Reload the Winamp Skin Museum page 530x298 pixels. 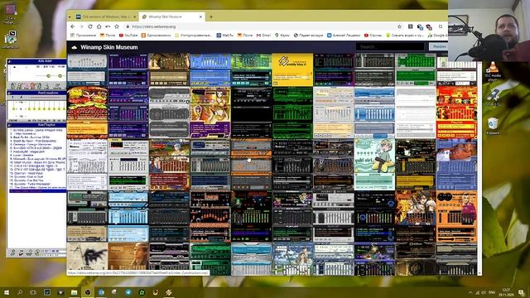point(90,26)
